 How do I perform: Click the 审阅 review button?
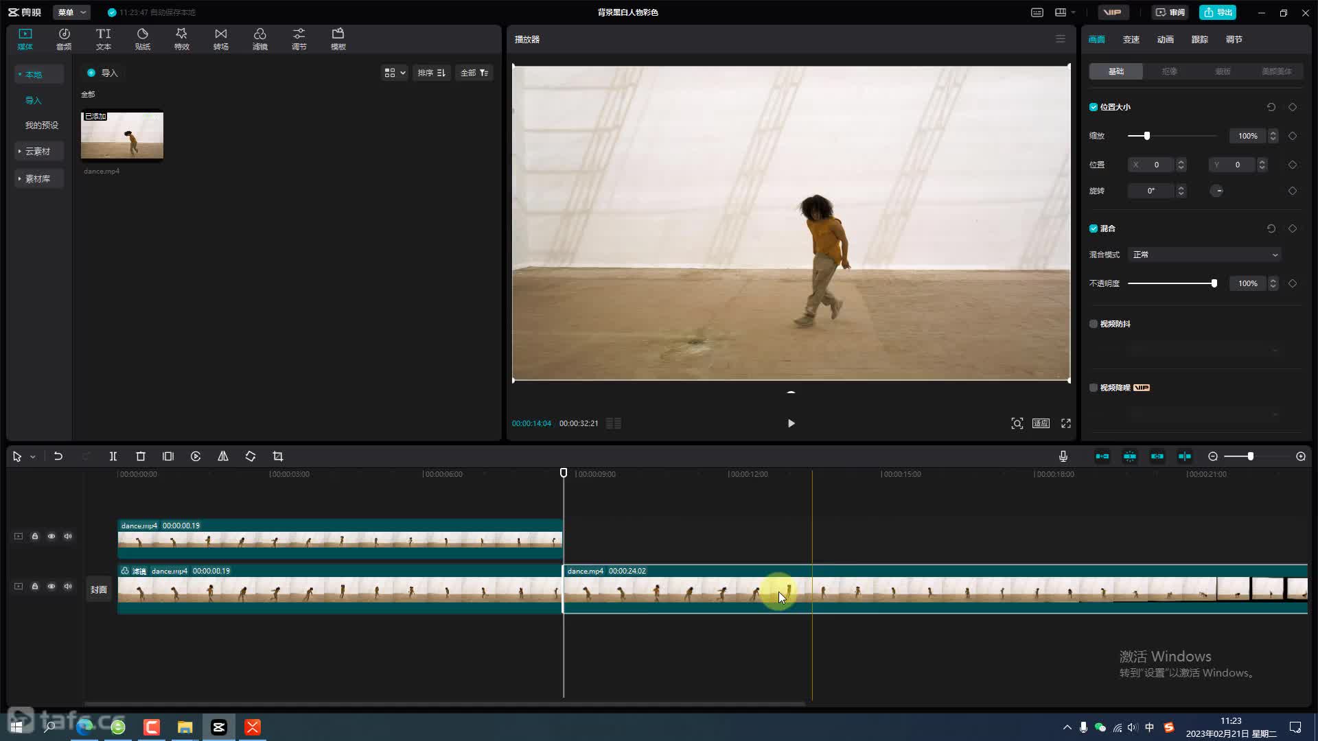[x=1170, y=12]
